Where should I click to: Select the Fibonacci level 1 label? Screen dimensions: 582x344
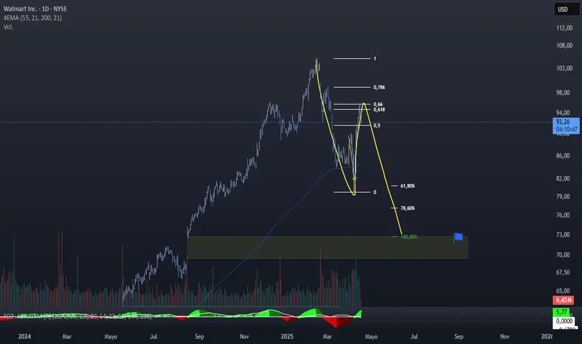(375, 59)
